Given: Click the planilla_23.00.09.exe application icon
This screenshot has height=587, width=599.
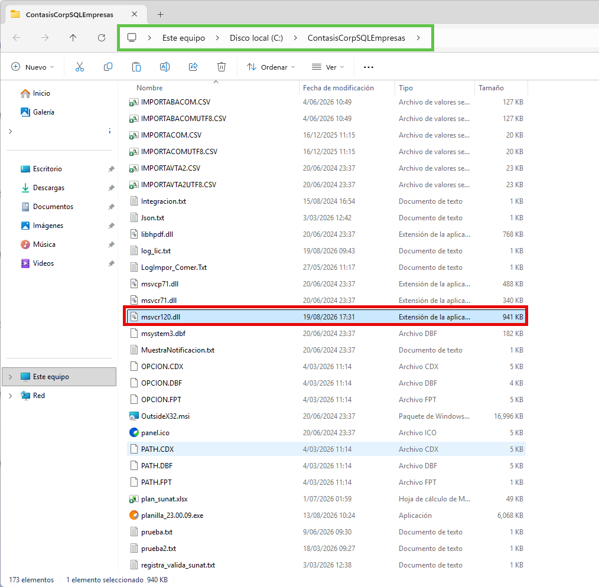Looking at the screenshot, I should pos(134,515).
